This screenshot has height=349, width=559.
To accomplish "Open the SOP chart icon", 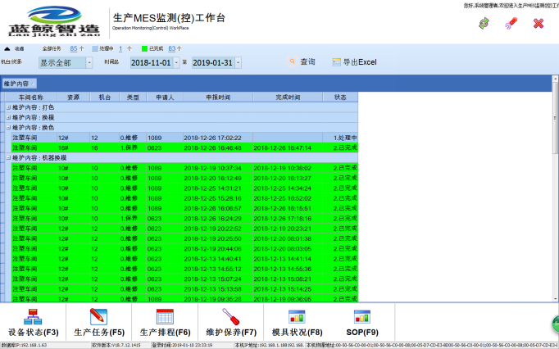I will tap(362, 316).
